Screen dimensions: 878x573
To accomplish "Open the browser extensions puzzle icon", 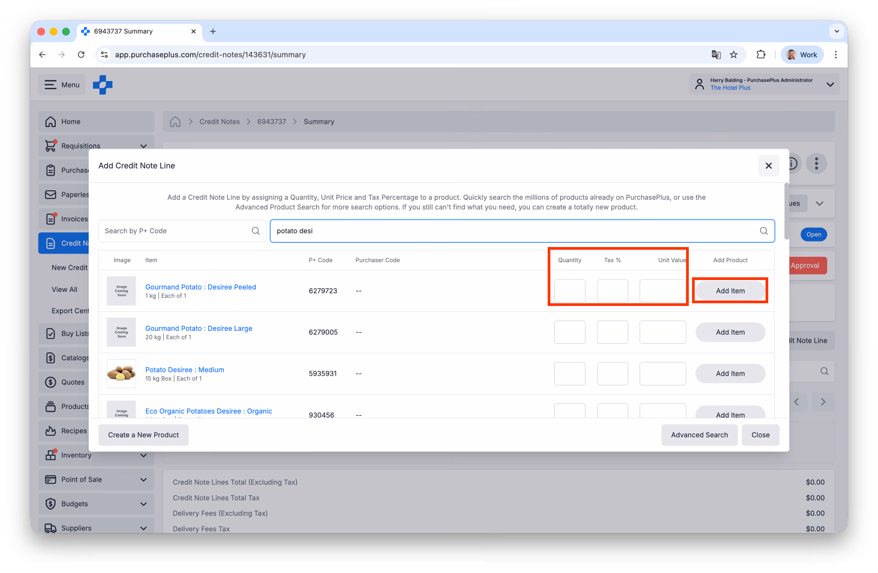I will point(761,55).
